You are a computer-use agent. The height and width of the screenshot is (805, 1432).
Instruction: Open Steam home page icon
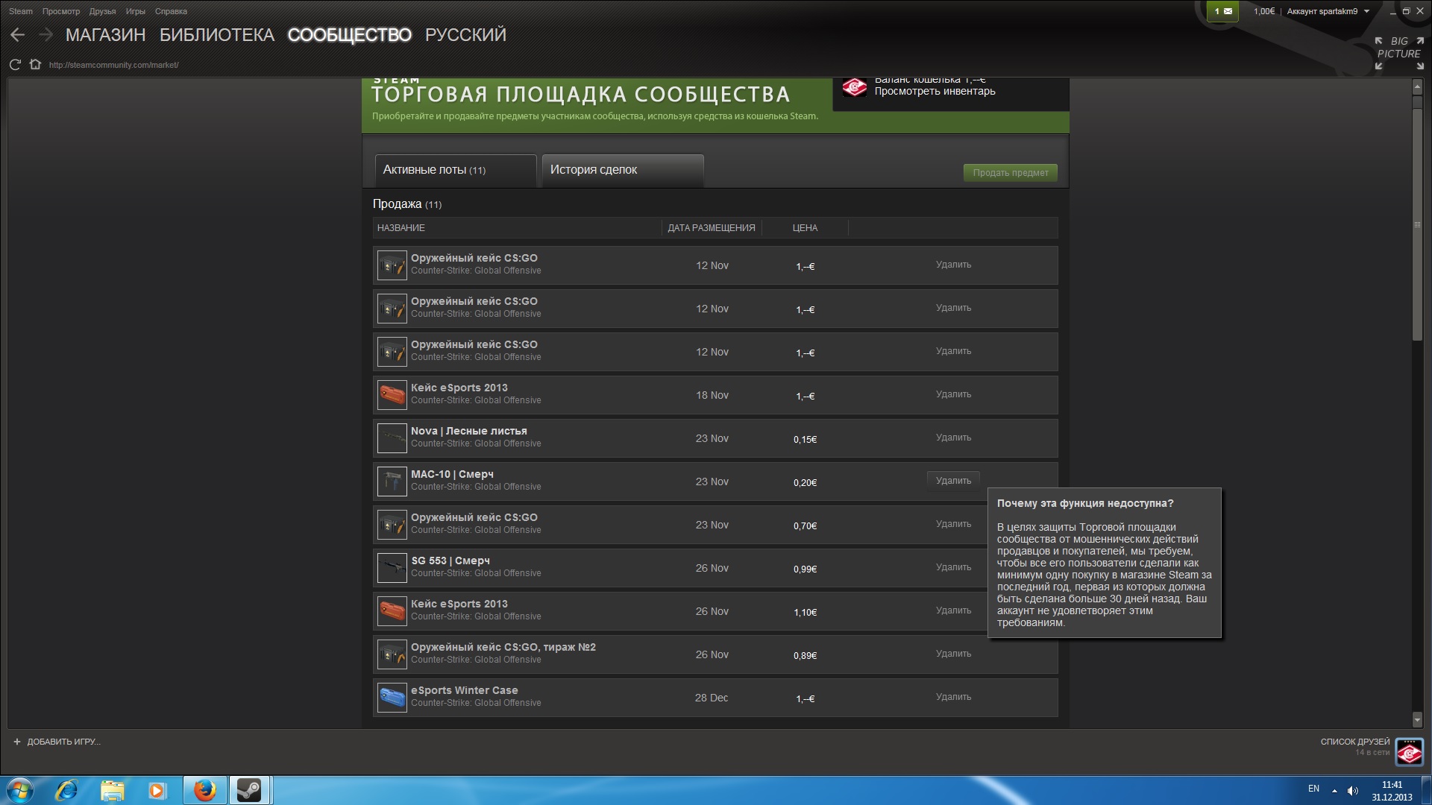(35, 64)
